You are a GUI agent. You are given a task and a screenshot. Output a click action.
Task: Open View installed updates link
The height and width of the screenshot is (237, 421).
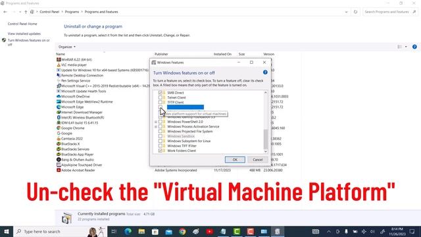coord(24,34)
